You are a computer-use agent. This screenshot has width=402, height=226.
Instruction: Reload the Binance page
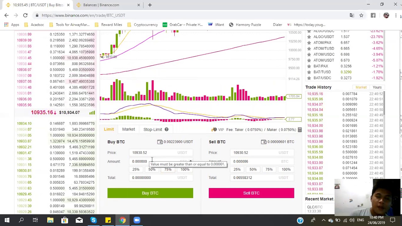[25, 15]
